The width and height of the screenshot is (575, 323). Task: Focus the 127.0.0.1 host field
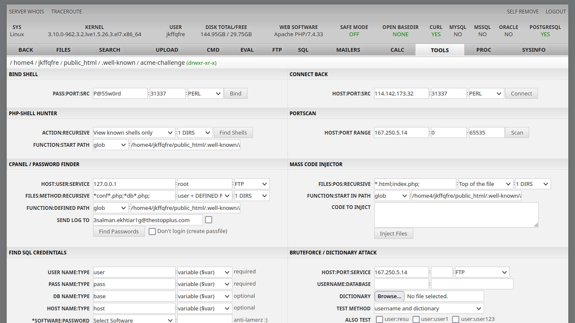(x=134, y=184)
